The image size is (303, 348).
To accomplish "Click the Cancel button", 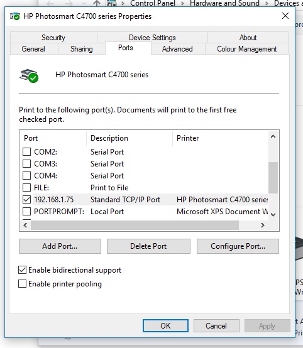I will click(x=216, y=326).
